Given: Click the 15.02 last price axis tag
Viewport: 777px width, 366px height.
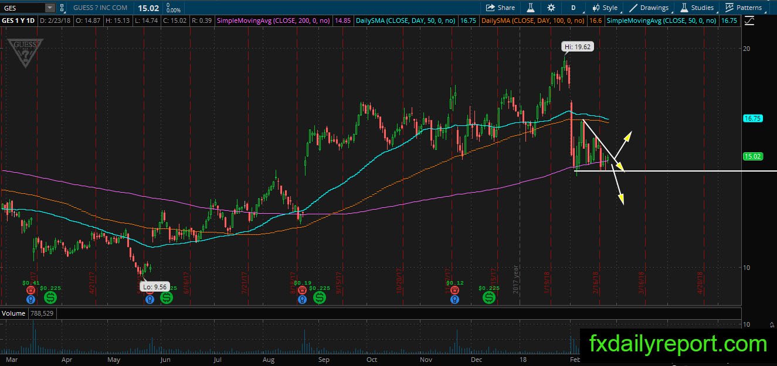Looking at the screenshot, I should point(752,156).
